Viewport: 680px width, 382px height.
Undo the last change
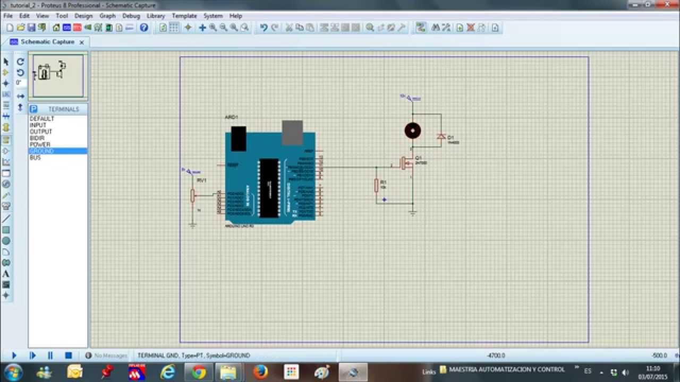[x=263, y=28]
